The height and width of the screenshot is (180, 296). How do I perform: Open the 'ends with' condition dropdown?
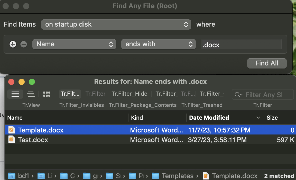point(158,44)
